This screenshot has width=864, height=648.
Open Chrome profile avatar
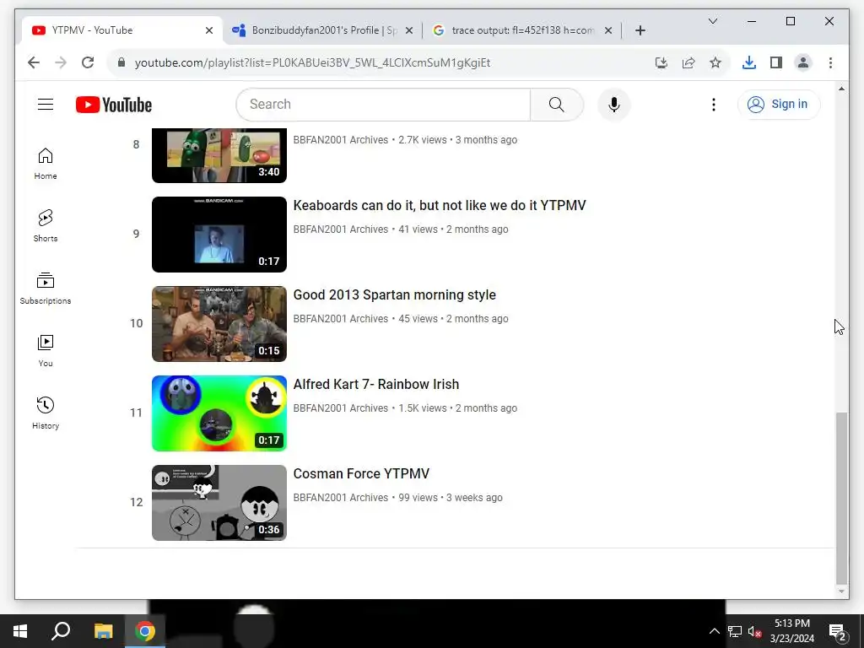coord(803,62)
